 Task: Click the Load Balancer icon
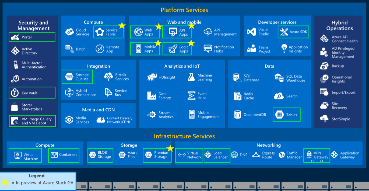coord(208,155)
